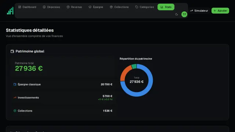Click the green segment of the donut chart
This screenshot has height=132, width=235.
(x=134, y=66)
